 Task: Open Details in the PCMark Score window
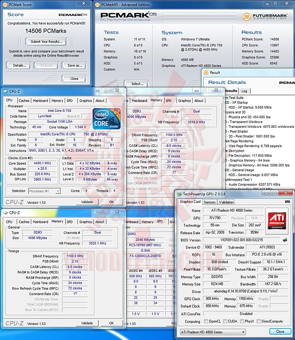click(20, 66)
